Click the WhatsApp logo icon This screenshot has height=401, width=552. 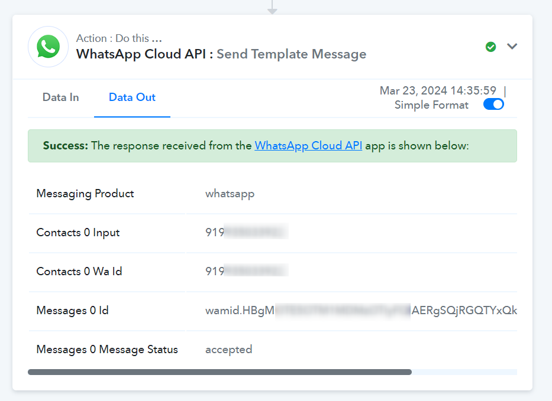[49, 47]
